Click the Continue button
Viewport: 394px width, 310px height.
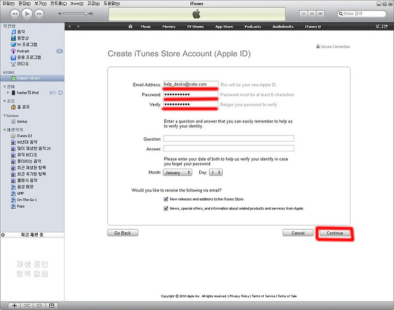click(335, 233)
